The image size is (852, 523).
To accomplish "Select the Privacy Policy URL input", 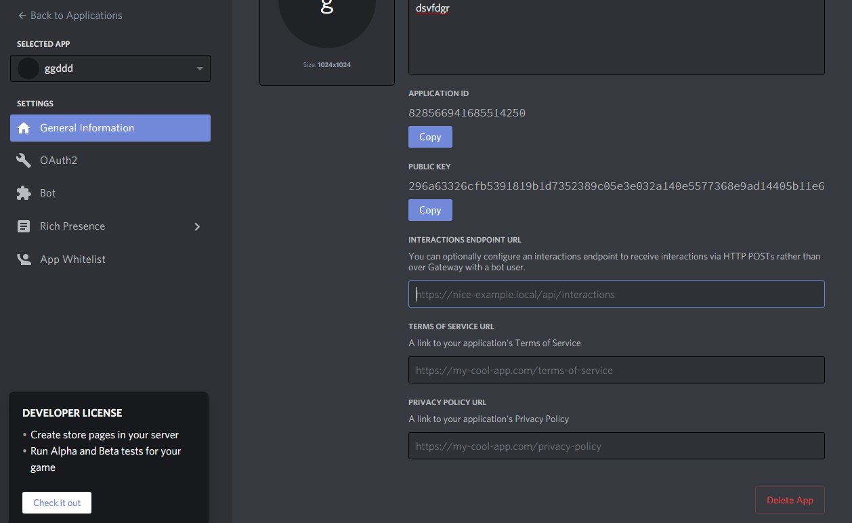I will (616, 446).
